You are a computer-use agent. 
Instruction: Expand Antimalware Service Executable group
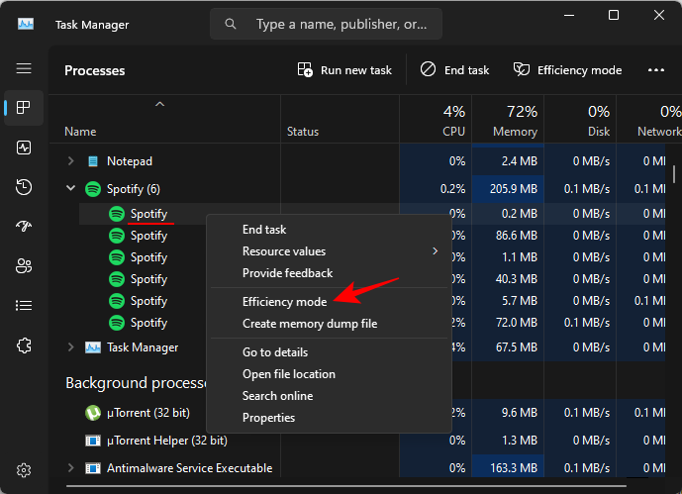coord(71,468)
